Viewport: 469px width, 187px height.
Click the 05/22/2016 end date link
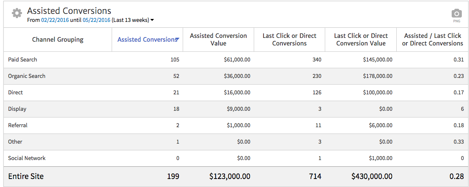pos(96,20)
